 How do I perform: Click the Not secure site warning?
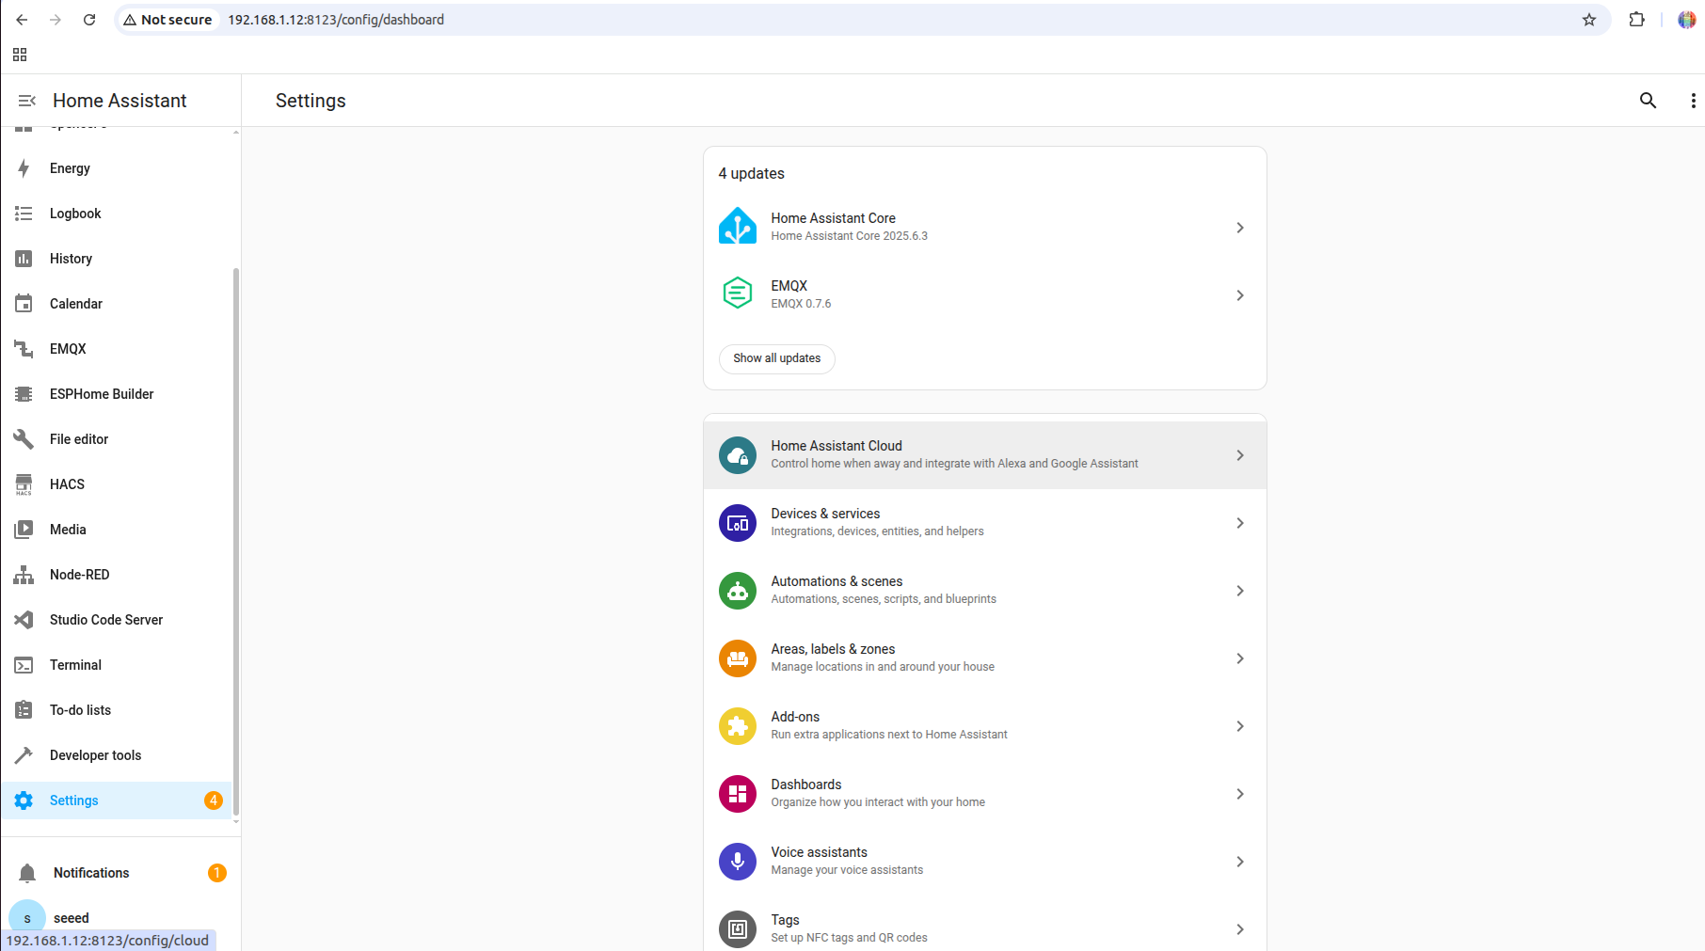coord(167,20)
